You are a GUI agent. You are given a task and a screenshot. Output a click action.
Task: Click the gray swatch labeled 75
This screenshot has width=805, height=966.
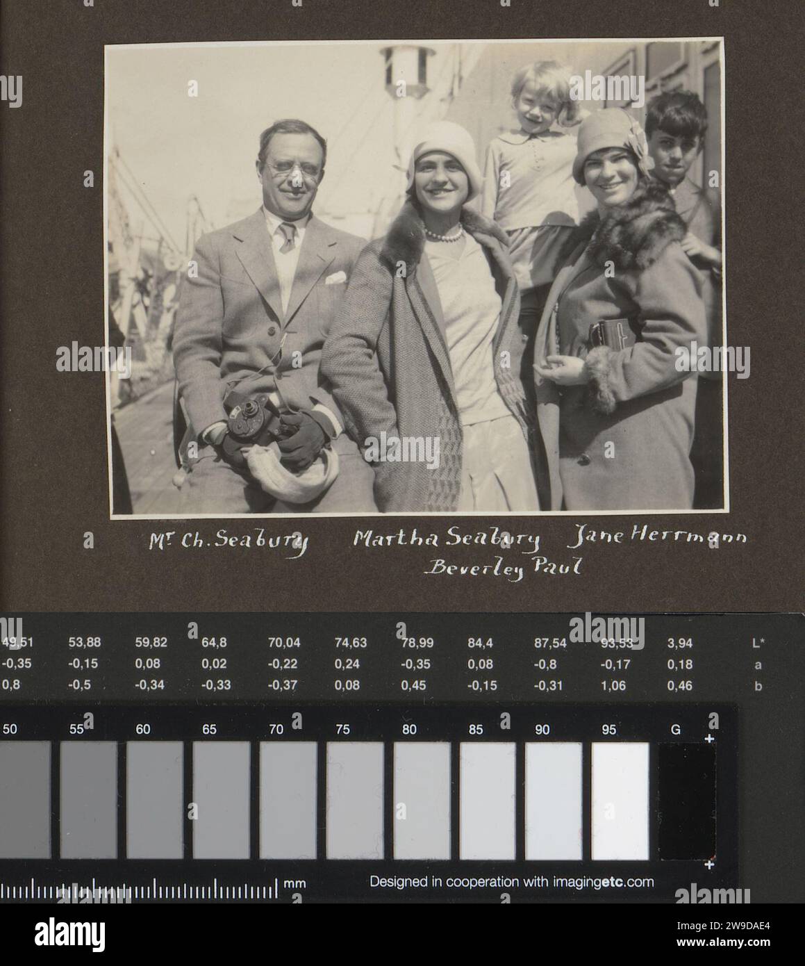pos(355,800)
